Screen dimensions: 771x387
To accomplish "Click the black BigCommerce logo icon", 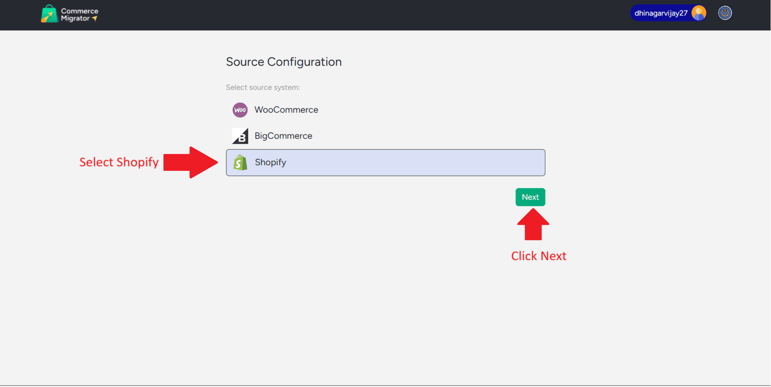I will [x=240, y=136].
